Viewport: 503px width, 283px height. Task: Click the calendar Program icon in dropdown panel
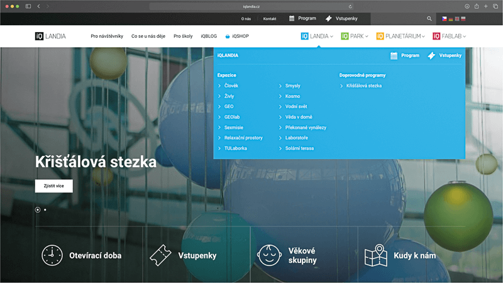394,55
